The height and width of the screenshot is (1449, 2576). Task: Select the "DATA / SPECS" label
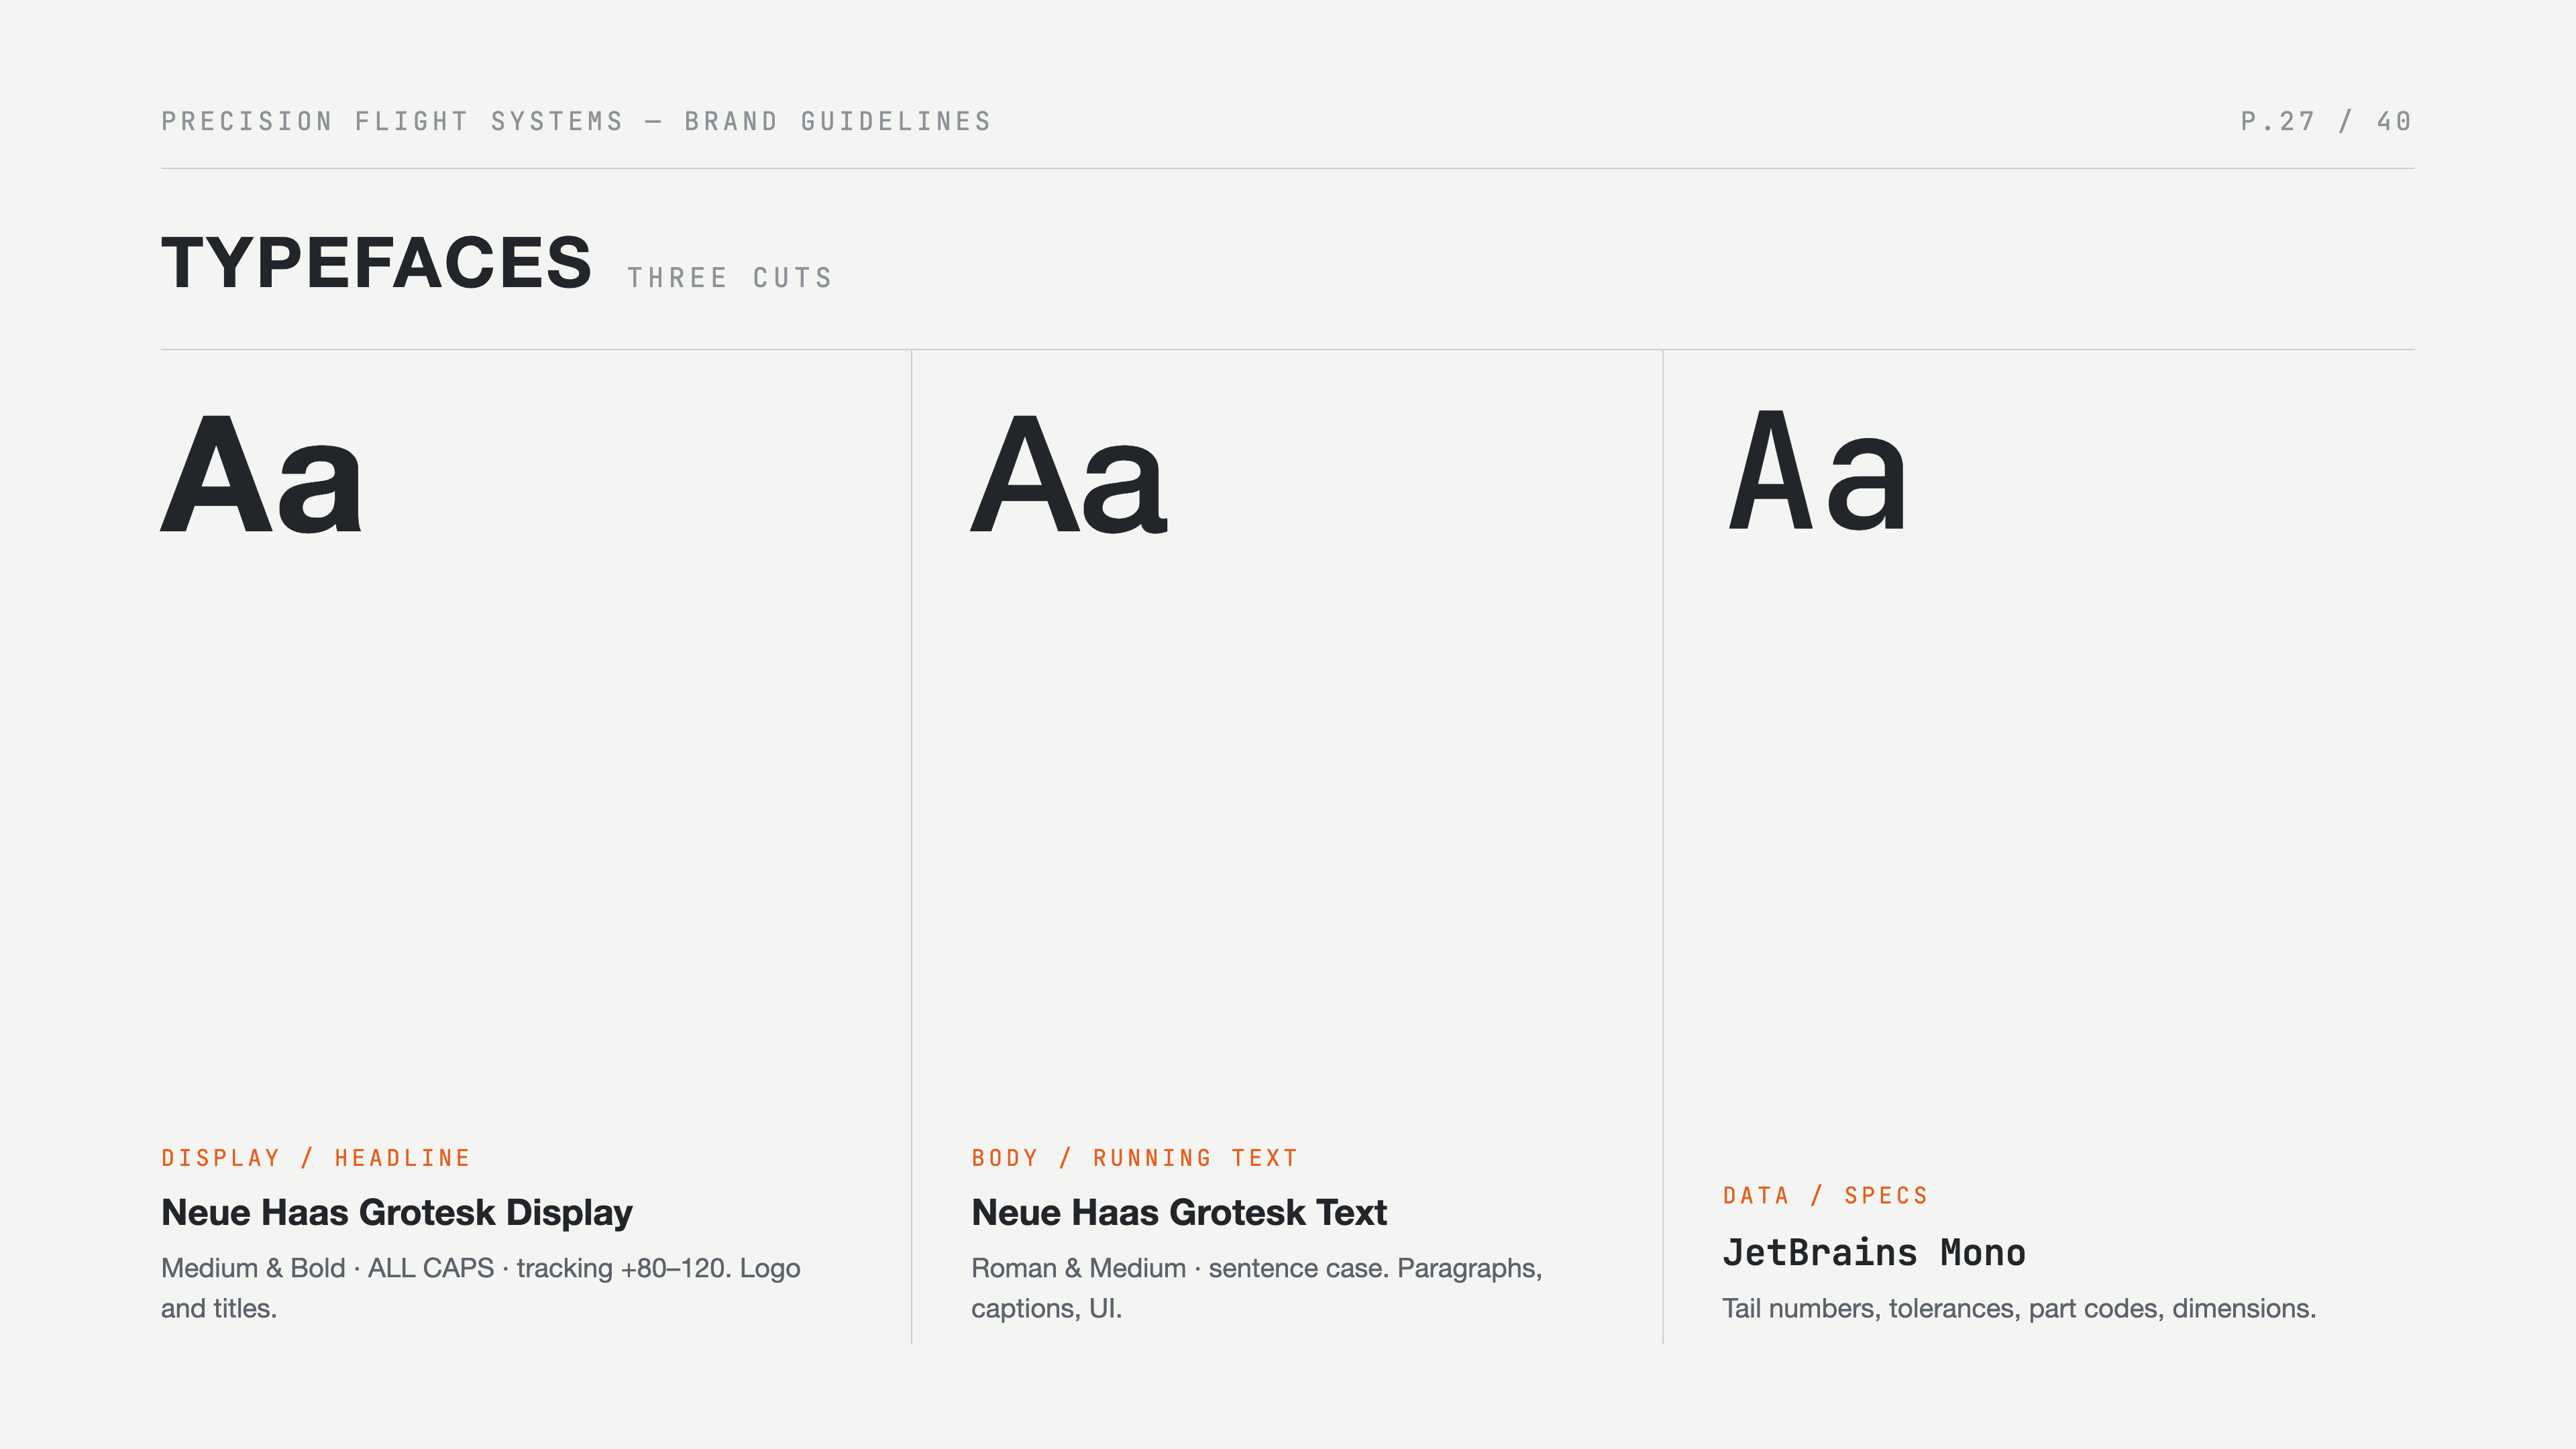pyautogui.click(x=1825, y=1196)
